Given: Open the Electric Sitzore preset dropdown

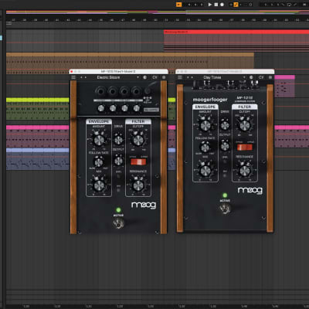Looking at the screenshot, I should point(108,77).
